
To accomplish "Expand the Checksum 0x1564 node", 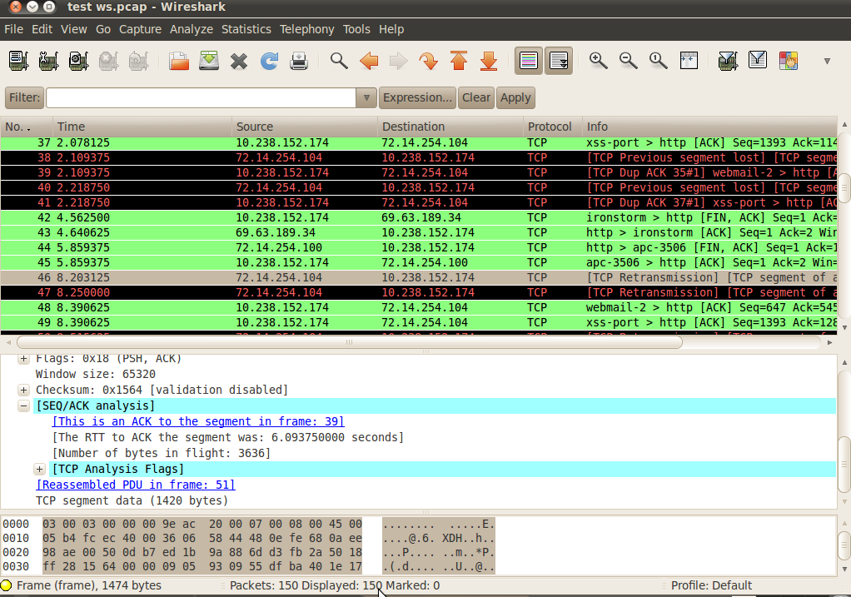I will click(23, 390).
